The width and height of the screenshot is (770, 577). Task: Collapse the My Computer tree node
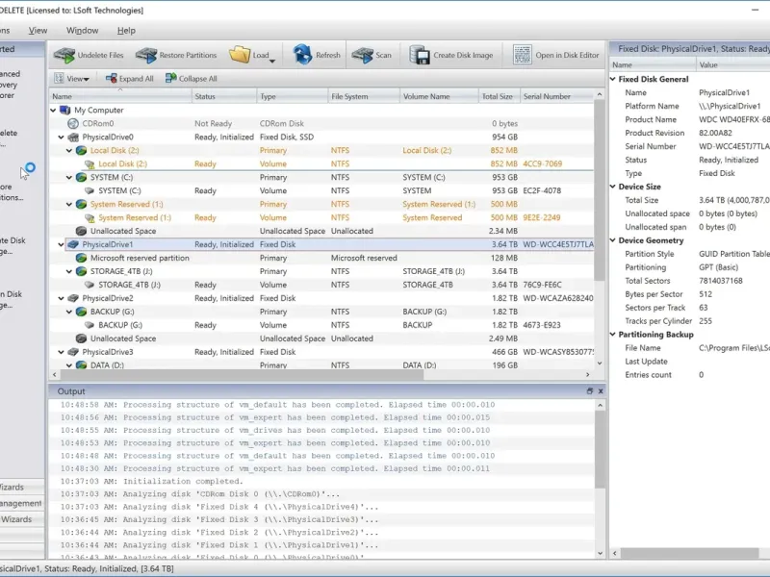[54, 111]
